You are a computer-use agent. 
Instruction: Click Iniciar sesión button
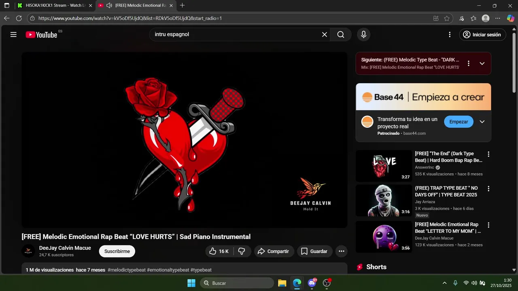pos(482,35)
